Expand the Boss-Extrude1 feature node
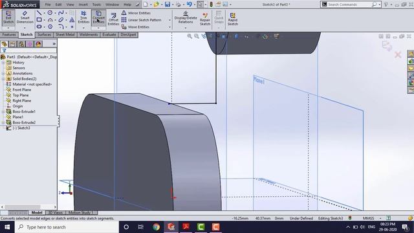 click(3, 112)
